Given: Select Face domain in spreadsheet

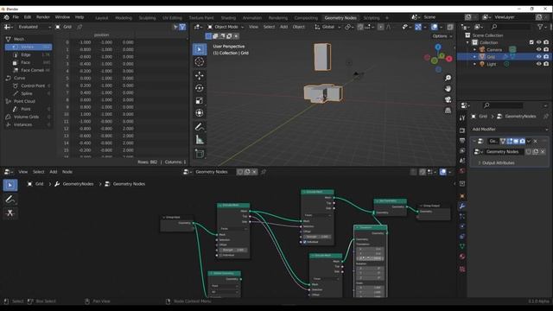Looking at the screenshot, I should [x=29, y=62].
